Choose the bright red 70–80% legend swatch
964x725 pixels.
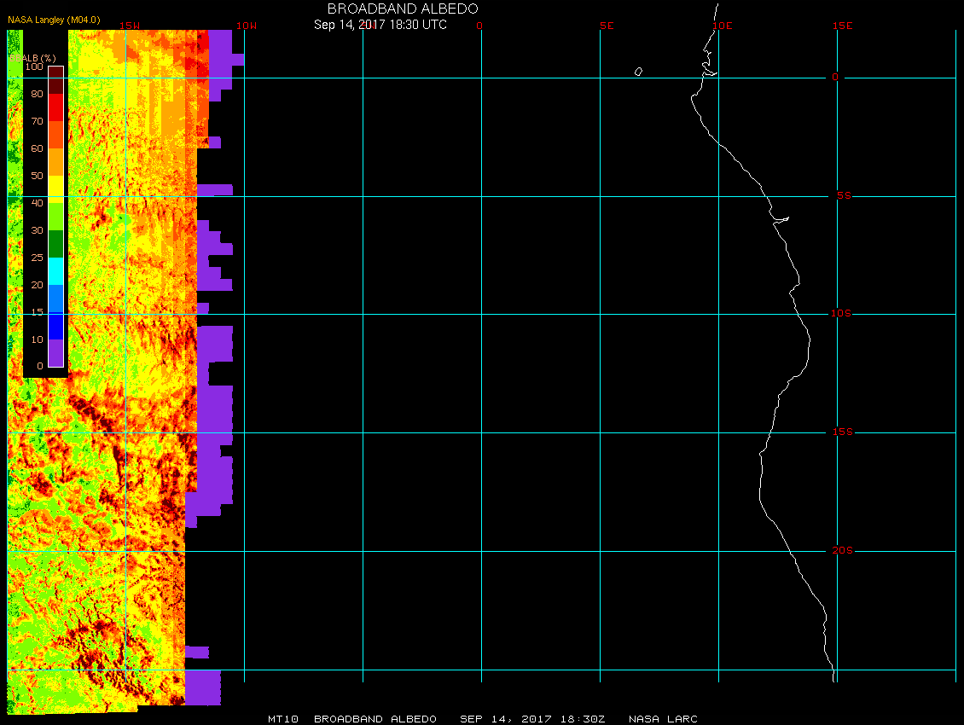pyautogui.click(x=55, y=107)
